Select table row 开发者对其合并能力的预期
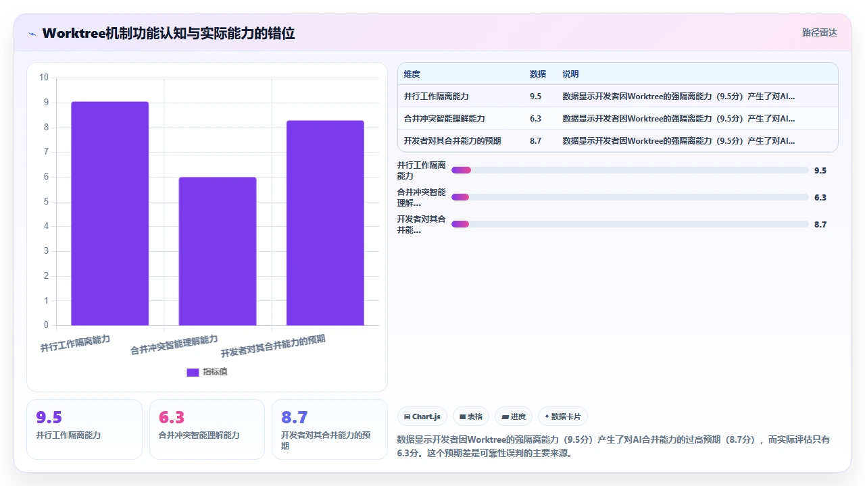This screenshot has width=865, height=486. tap(618, 141)
